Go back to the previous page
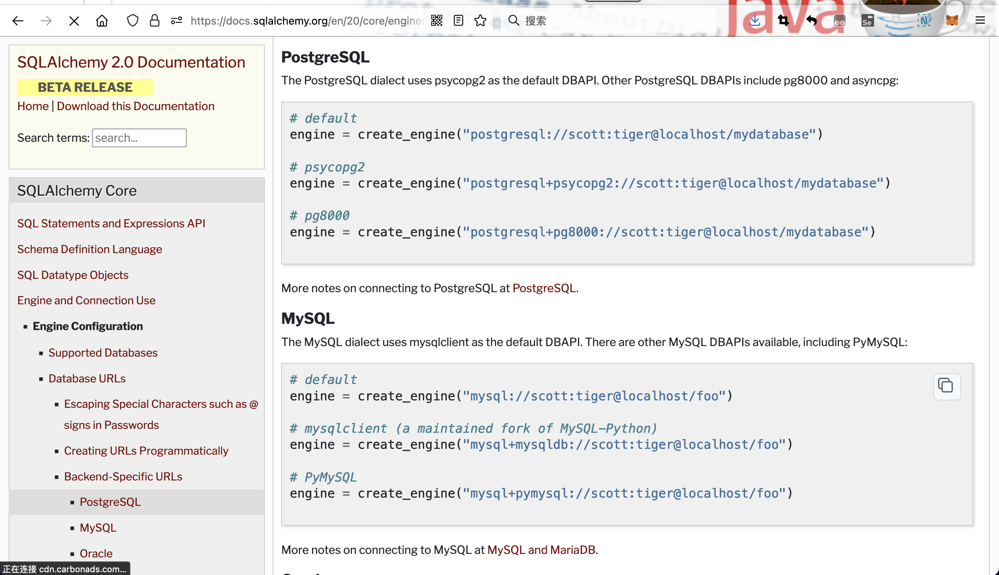The height and width of the screenshot is (575, 999). click(18, 21)
